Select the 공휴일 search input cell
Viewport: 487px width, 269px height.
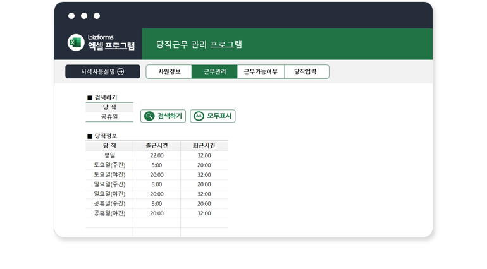(109, 117)
